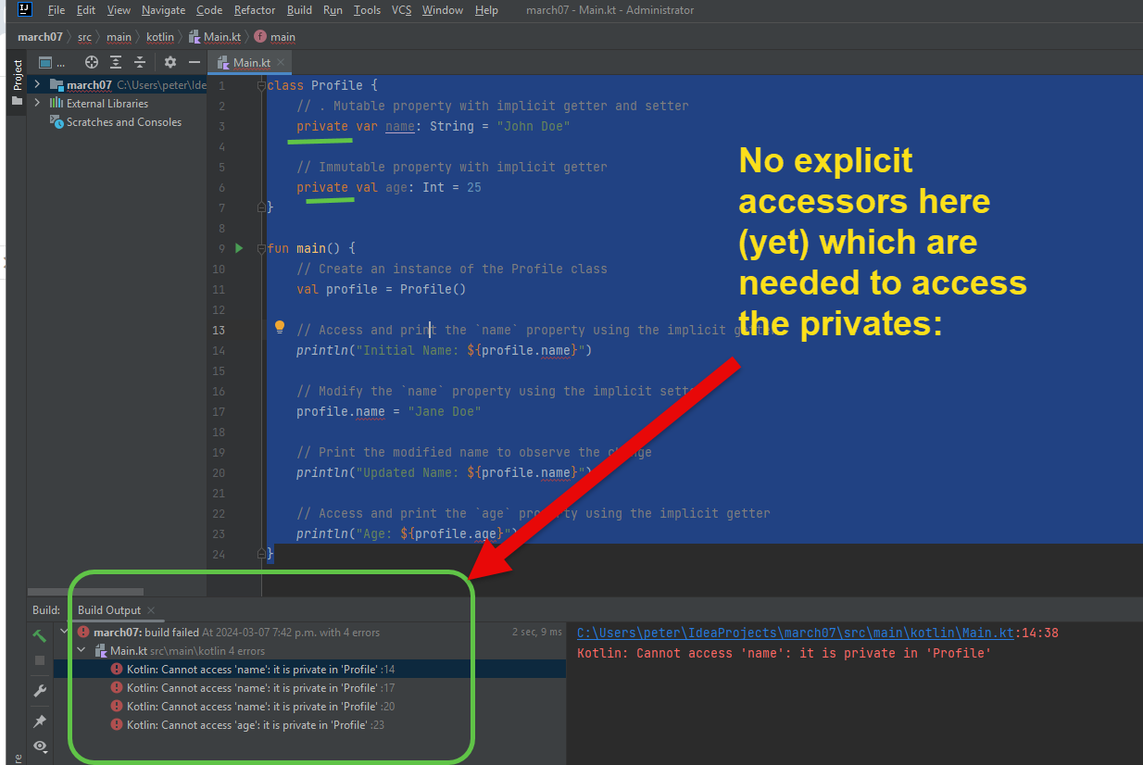Image resolution: width=1143 pixels, height=765 pixels.
Task: Click Main.kt in the breadcrumb bar
Action: click(216, 37)
